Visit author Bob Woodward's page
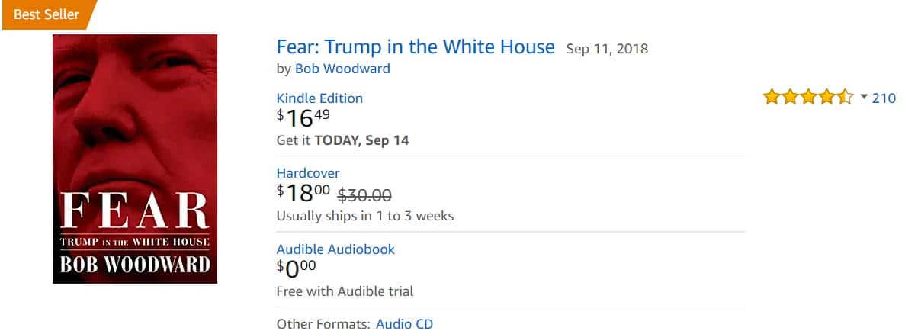 point(342,69)
